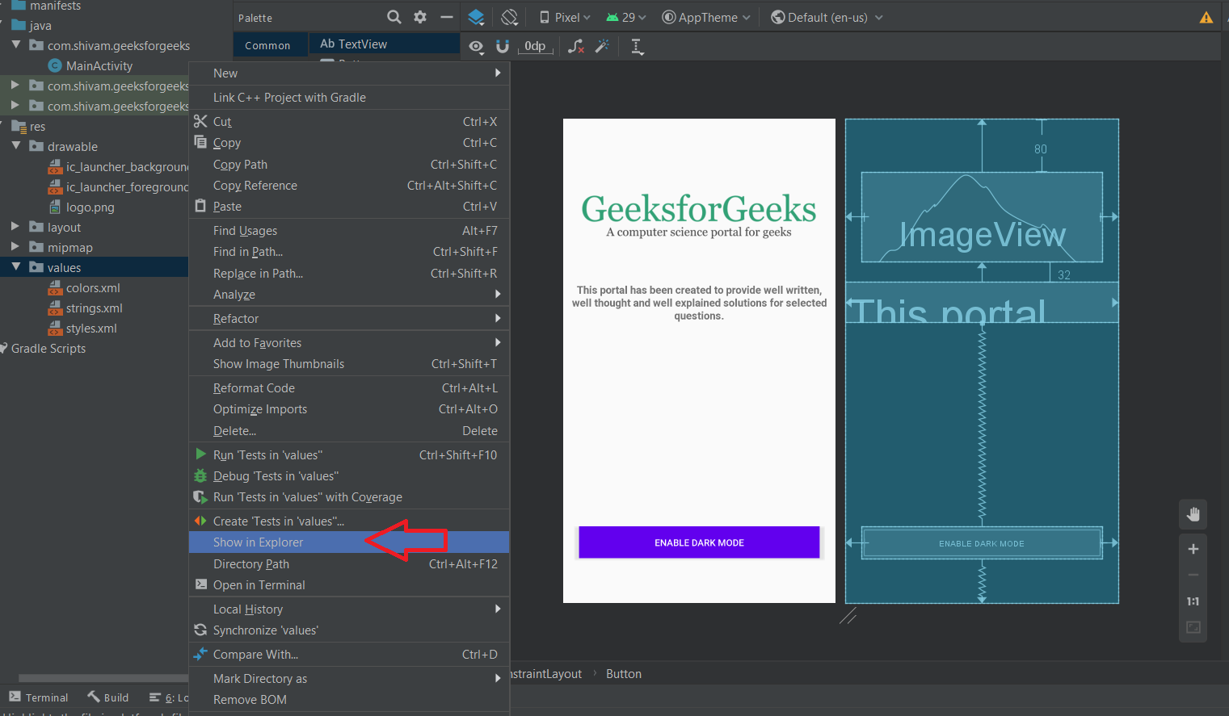This screenshot has height=716, width=1229.
Task: Click the Clear Constraints icon
Action: (x=575, y=47)
